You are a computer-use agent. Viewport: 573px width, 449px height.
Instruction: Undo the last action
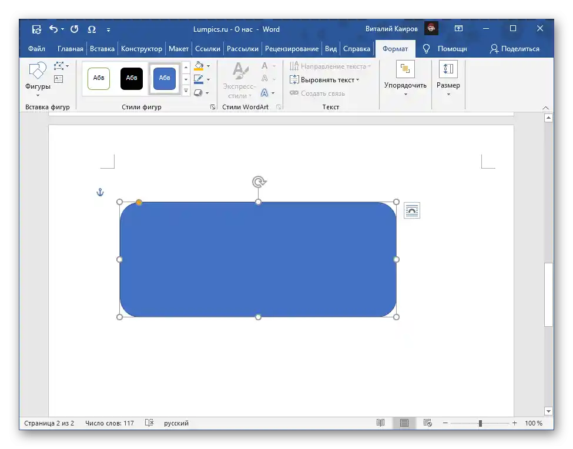53,29
